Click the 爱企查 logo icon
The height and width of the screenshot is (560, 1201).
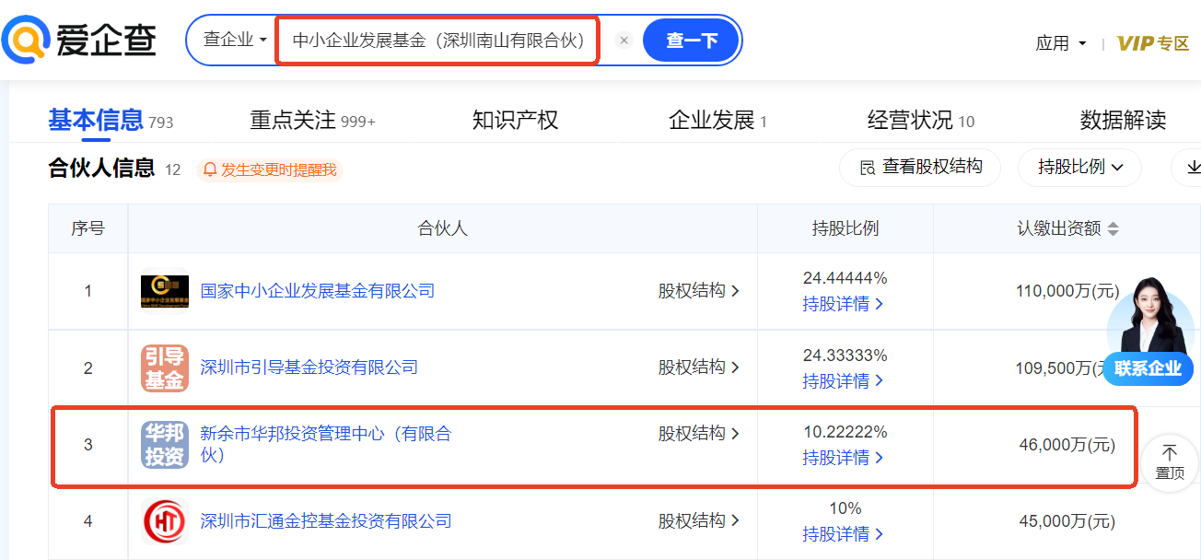(26, 41)
